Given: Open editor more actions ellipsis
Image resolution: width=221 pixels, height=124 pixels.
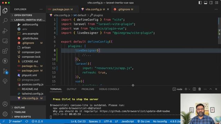Looking at the screenshot, I should [216, 9].
